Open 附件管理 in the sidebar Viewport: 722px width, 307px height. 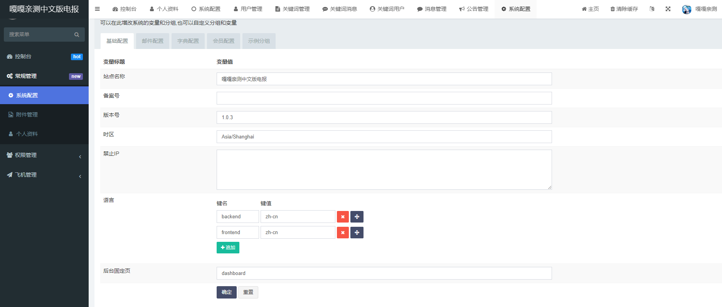click(27, 115)
